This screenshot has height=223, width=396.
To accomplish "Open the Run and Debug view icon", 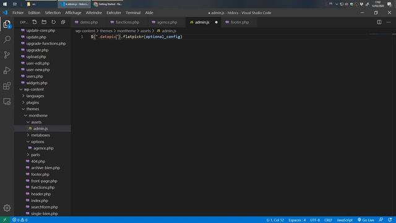I will (7, 70).
